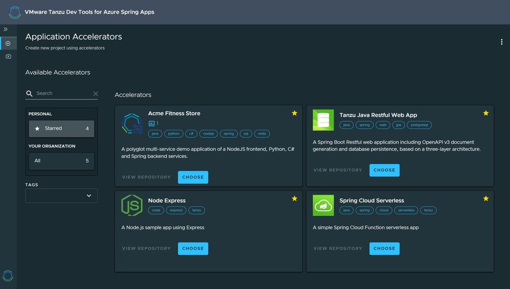Unstar the Spring Cloud Serverless accelerator
The image size is (510, 289).
tap(485, 198)
